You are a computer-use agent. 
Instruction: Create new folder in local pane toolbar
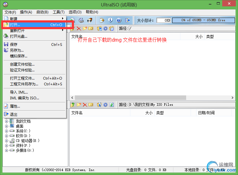pyautogui.click(x=79, y=105)
